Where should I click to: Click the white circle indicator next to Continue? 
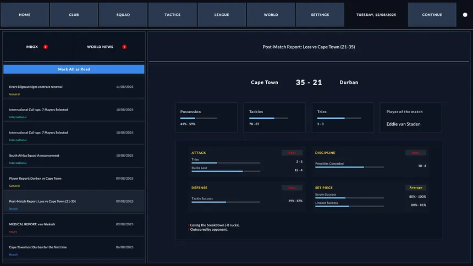point(465,15)
